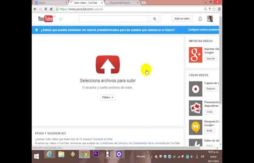Switch to the 'Subir videos - YouTube' tab
The width and height of the screenshot is (254, 163).
tap(86, 3)
